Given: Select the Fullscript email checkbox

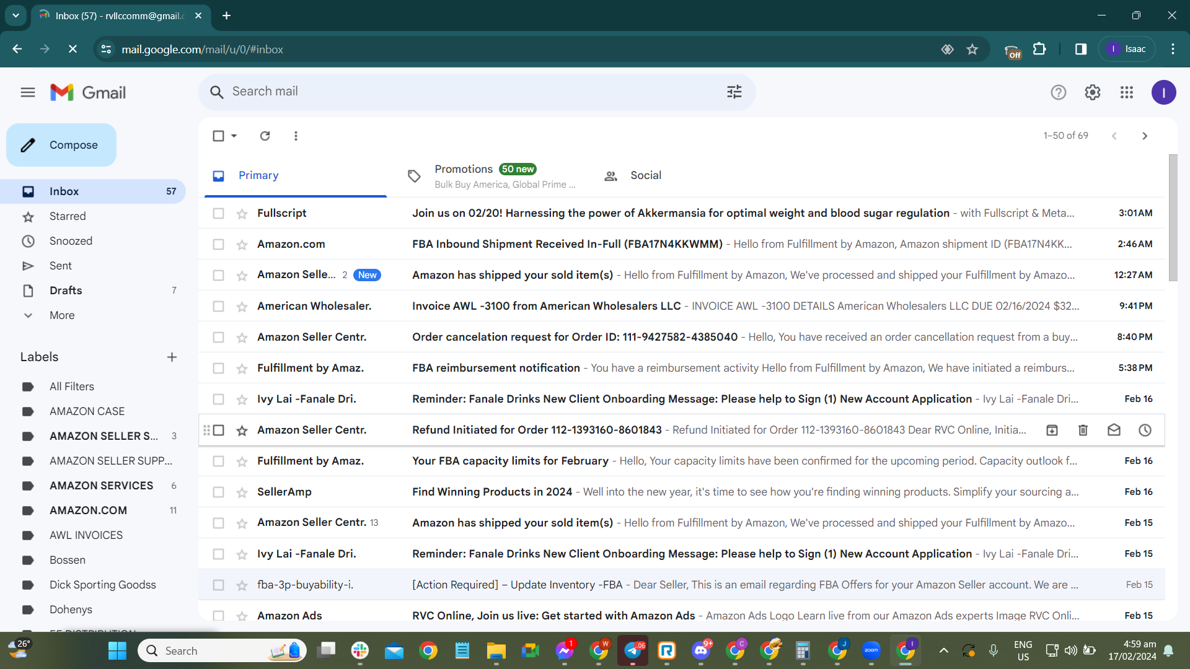Looking at the screenshot, I should coord(218,213).
